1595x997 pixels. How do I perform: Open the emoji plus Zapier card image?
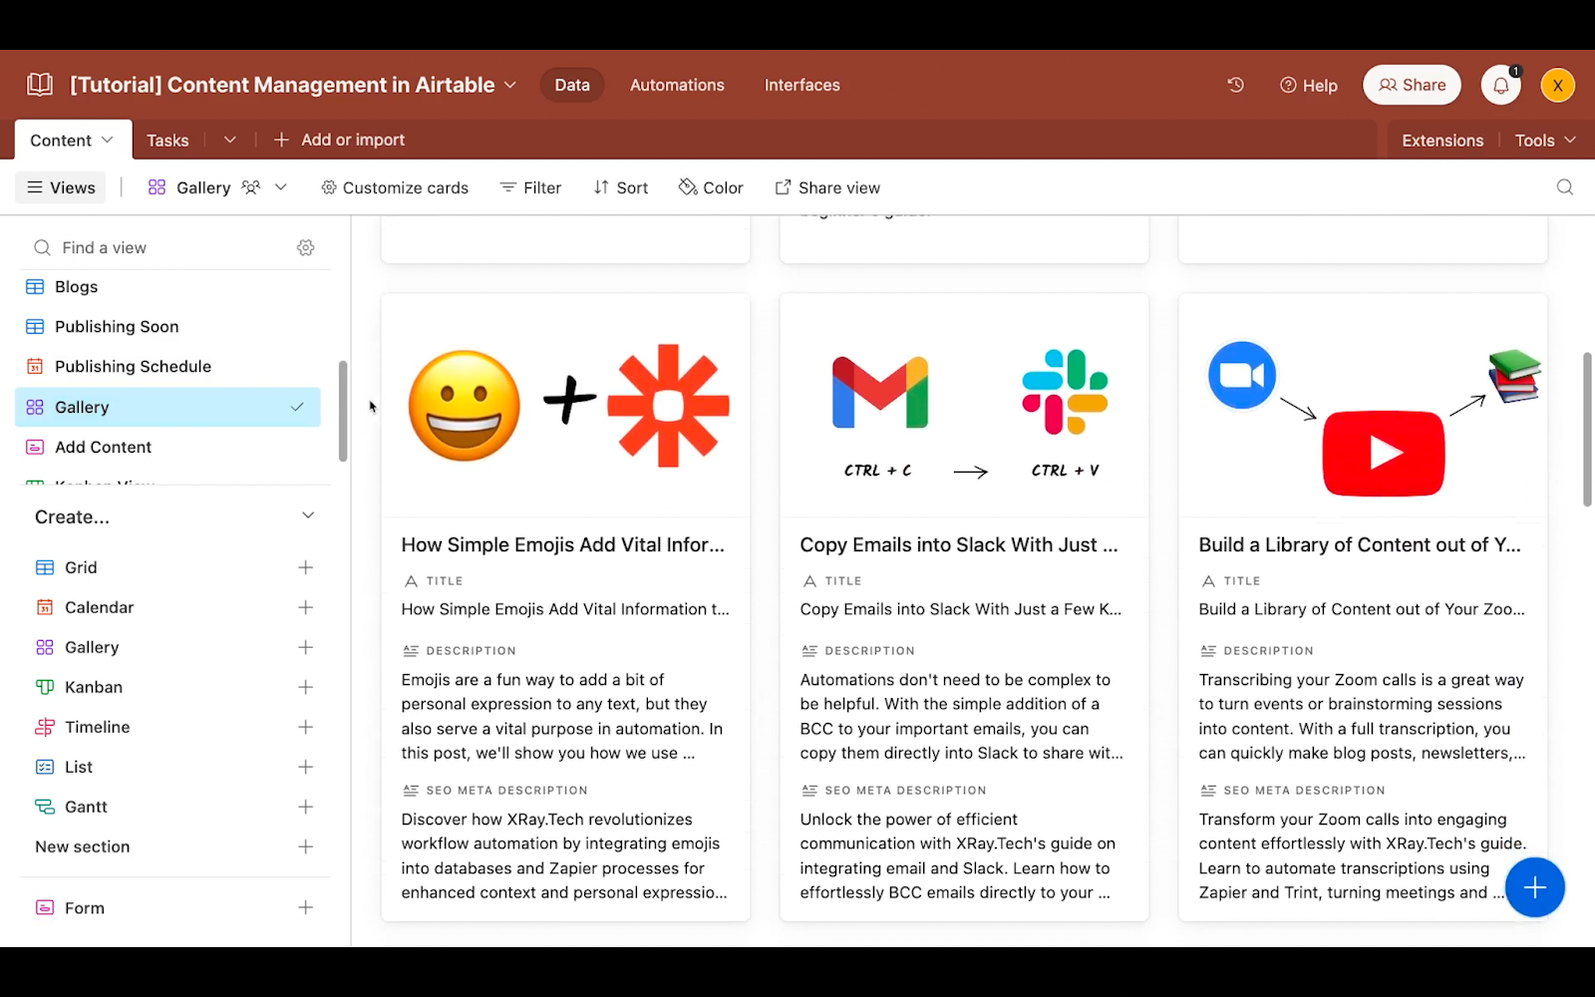(x=565, y=406)
